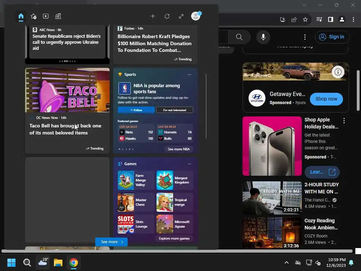Image resolution: width=361 pixels, height=271 pixels.
Task: Open the widgets Home tab
Action: click(21, 16)
